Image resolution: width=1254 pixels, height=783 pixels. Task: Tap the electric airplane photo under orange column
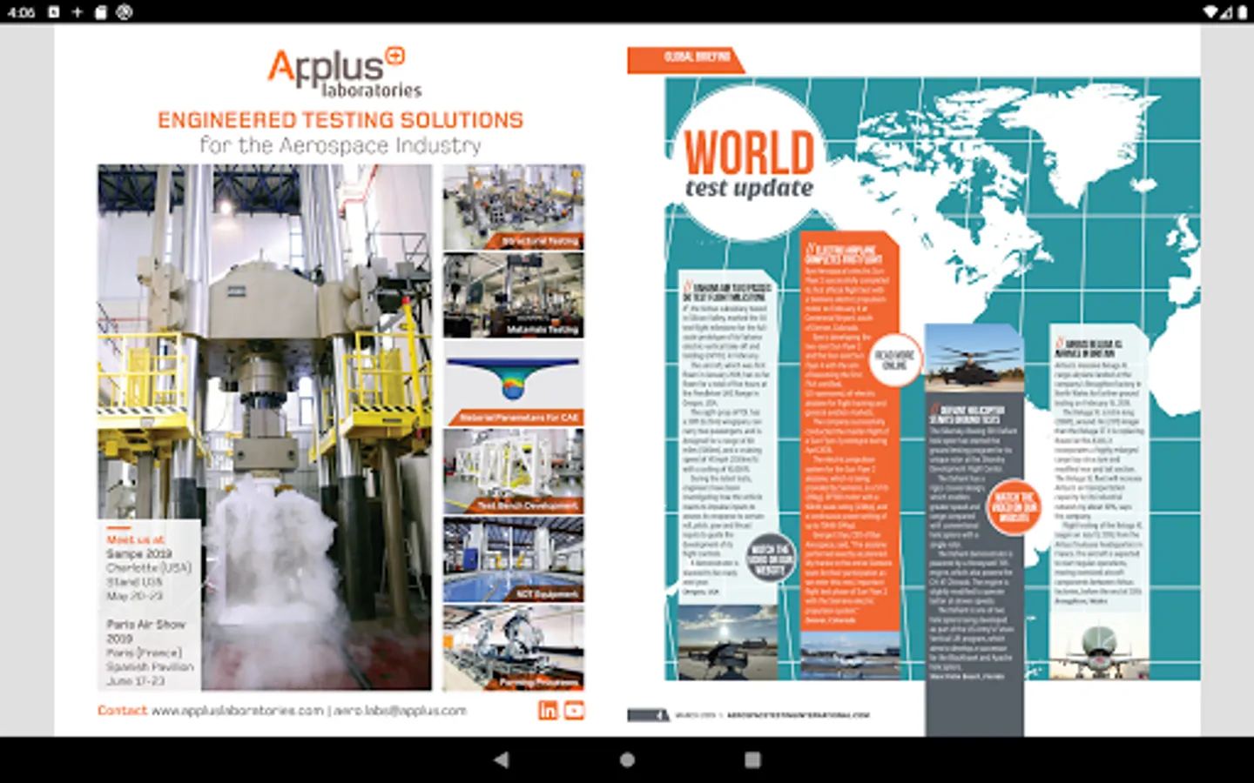tap(849, 654)
